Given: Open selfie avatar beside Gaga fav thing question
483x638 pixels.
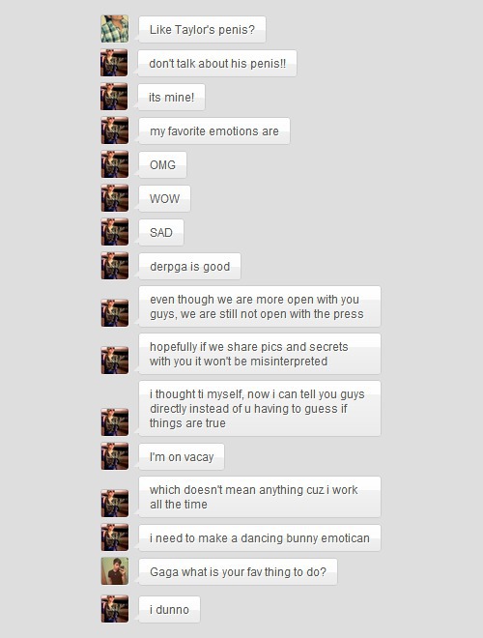Looking at the screenshot, I should [x=115, y=571].
